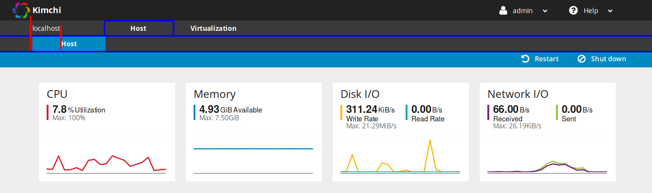Click the Restart circular arrow icon

point(525,59)
